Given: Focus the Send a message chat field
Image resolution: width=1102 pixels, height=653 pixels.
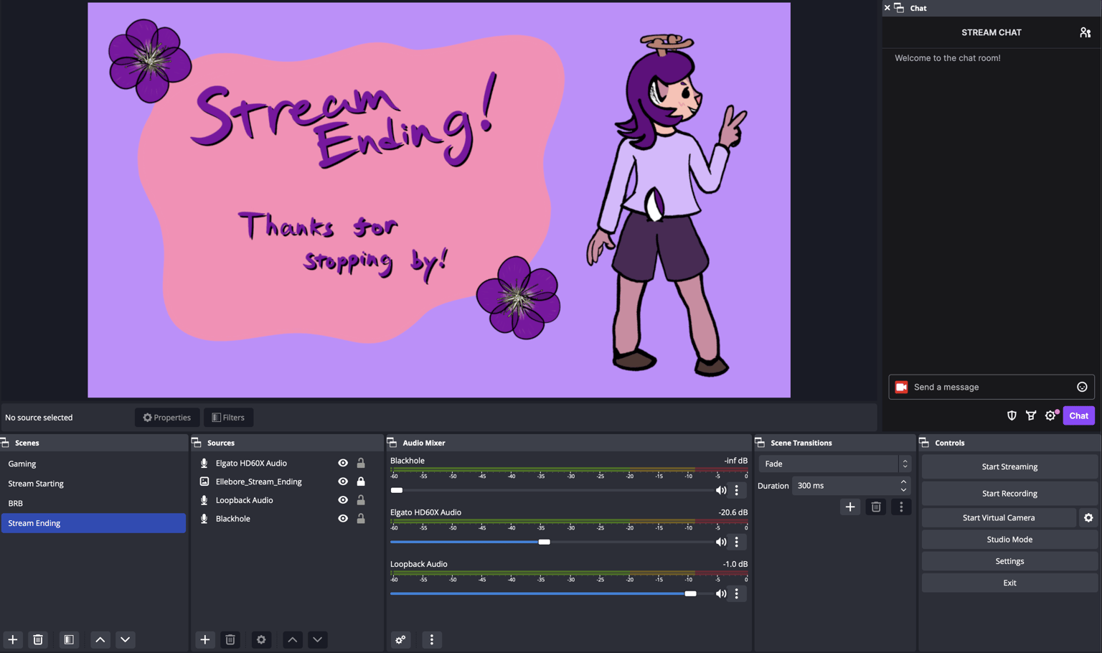Looking at the screenshot, I should pyautogui.click(x=992, y=387).
